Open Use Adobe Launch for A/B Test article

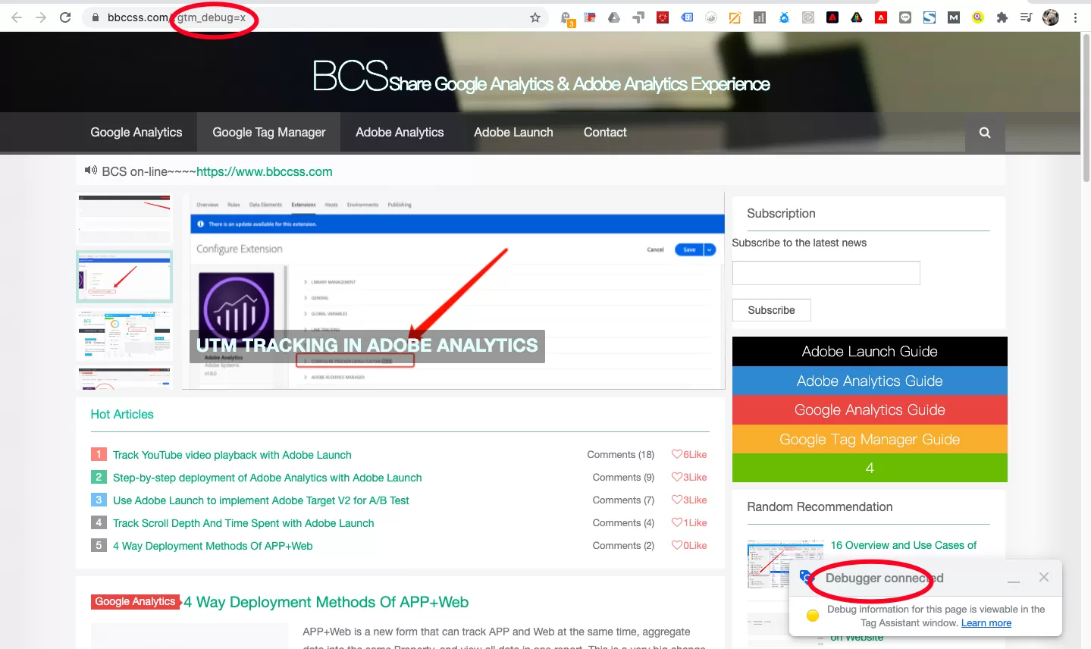click(261, 500)
